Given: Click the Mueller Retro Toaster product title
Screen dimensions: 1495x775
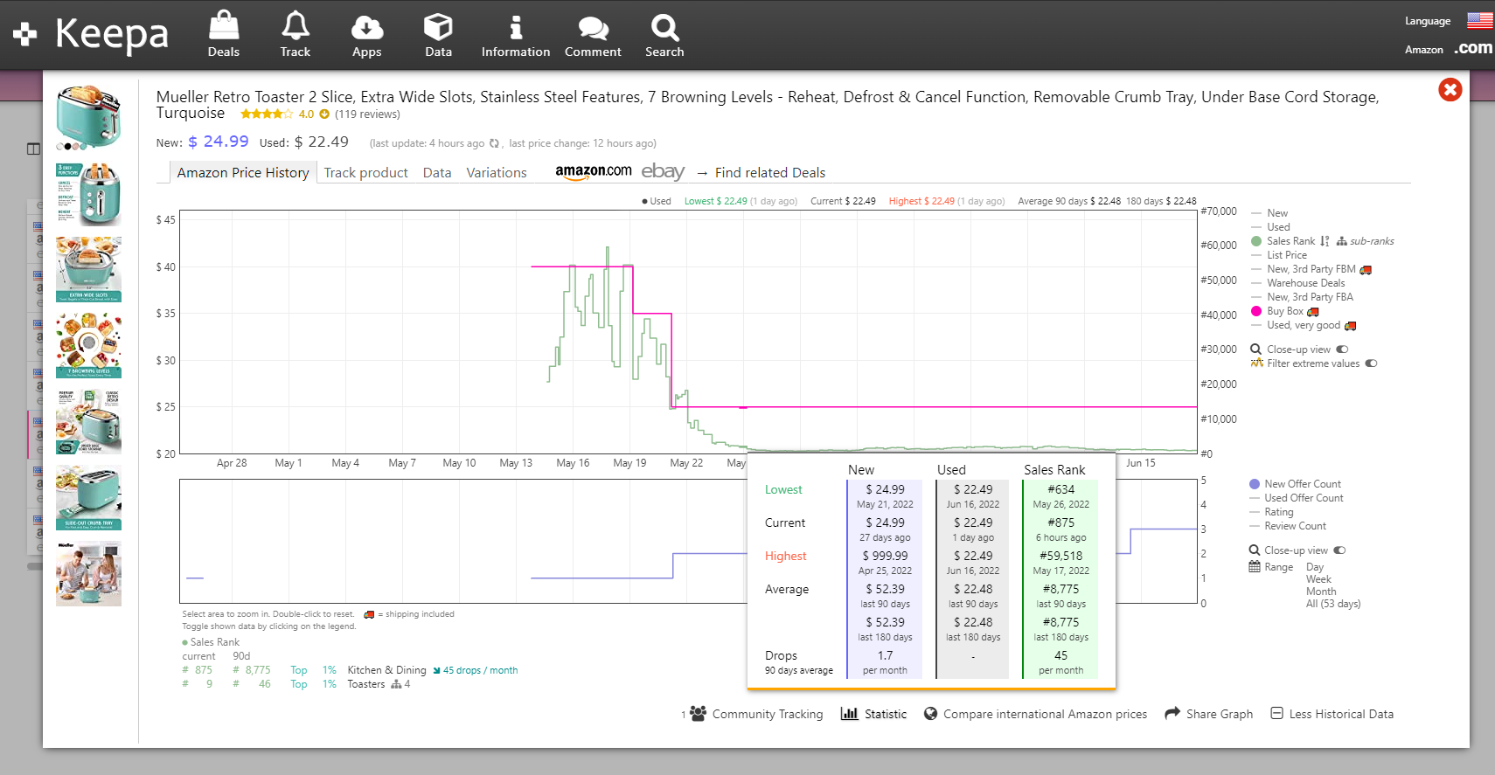Looking at the screenshot, I should coord(768,104).
